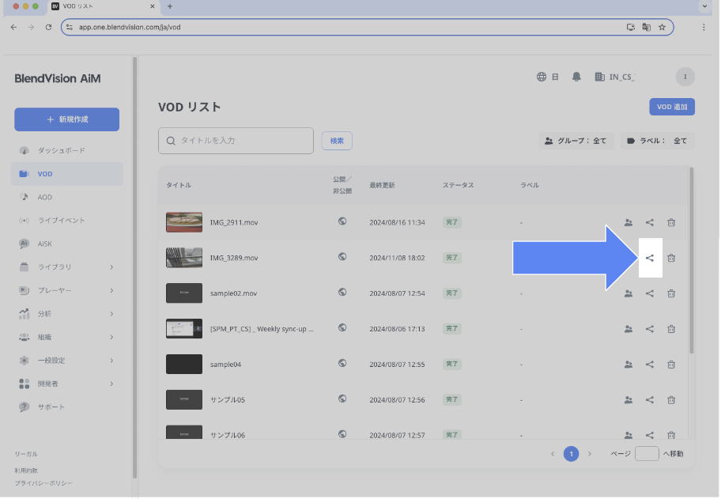This screenshot has height=499, width=721.
Task: Toggle public globe for Weekly sync-up video
Action: pyautogui.click(x=342, y=327)
